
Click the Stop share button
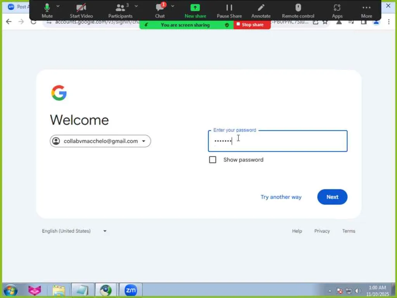(252, 25)
